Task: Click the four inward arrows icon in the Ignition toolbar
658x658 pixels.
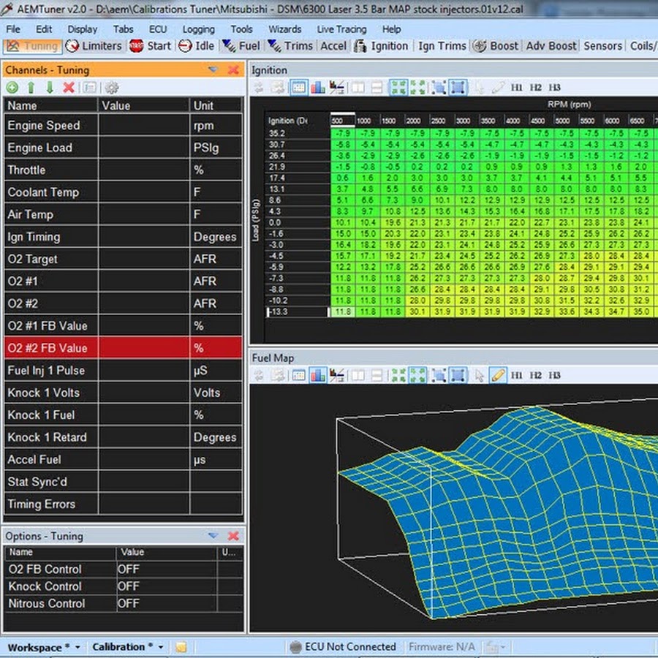Action: click(x=398, y=87)
